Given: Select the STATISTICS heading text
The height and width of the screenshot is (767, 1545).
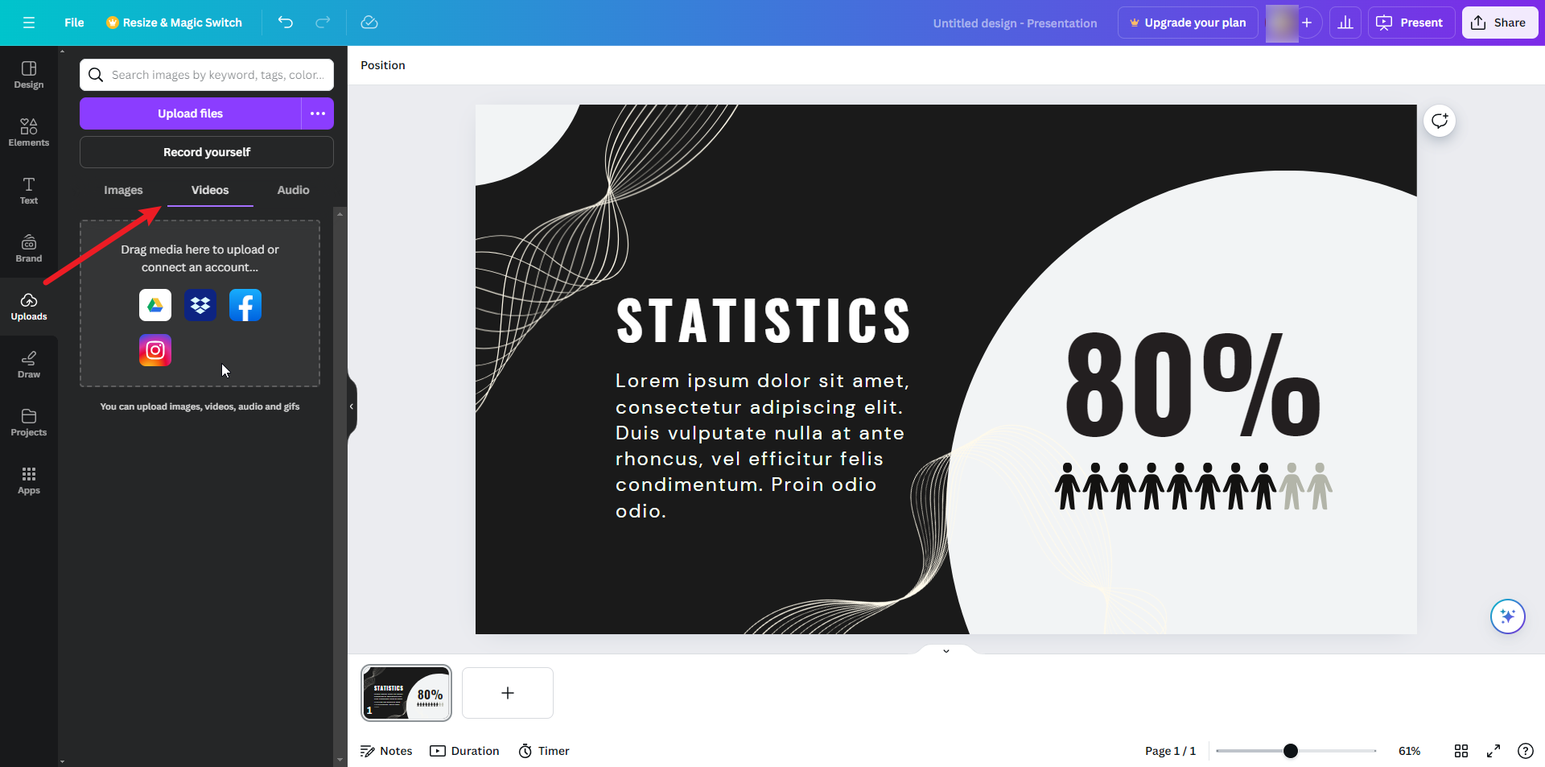Looking at the screenshot, I should click(x=764, y=320).
